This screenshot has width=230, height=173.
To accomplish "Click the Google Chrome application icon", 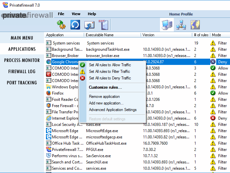I will (49, 62).
